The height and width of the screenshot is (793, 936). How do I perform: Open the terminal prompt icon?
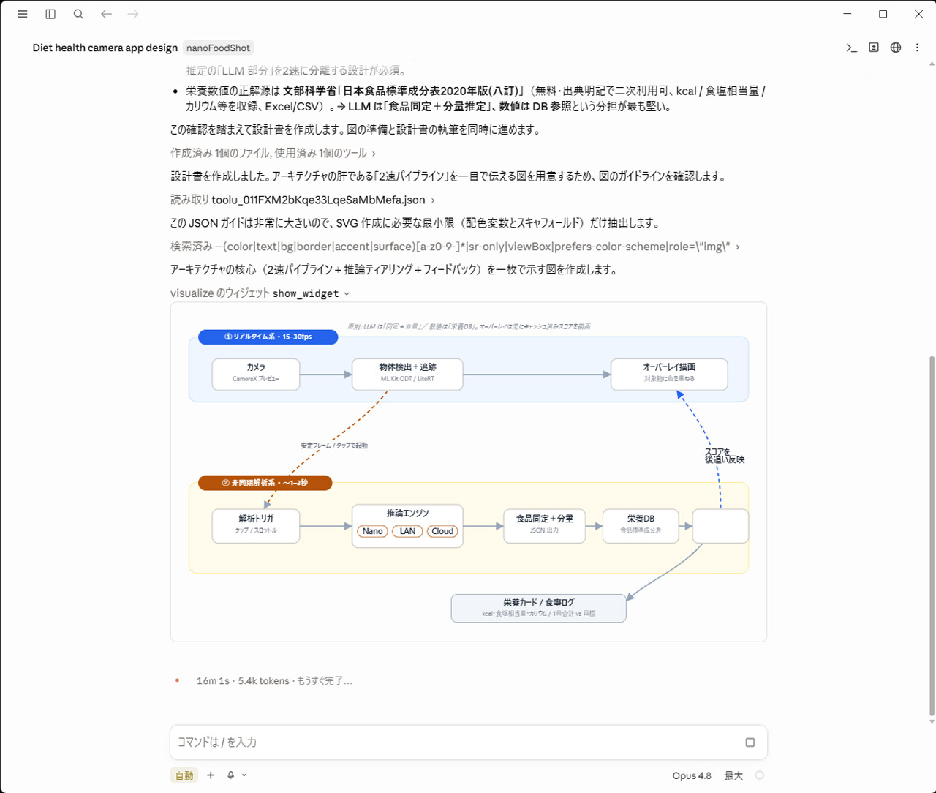click(x=851, y=48)
